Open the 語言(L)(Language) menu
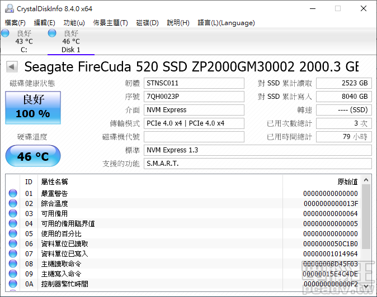The height and width of the screenshot is (297, 377). (x=226, y=23)
